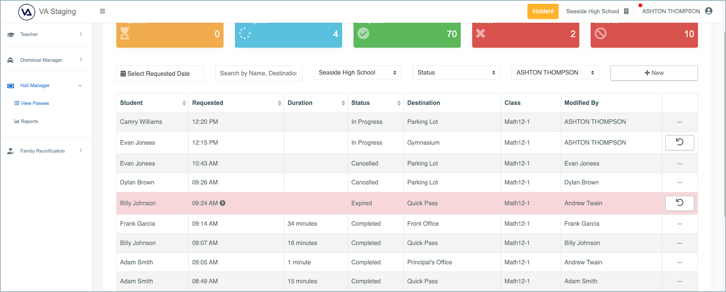Sort table by Status column arrows
This screenshot has height=292, width=726.
[x=399, y=103]
